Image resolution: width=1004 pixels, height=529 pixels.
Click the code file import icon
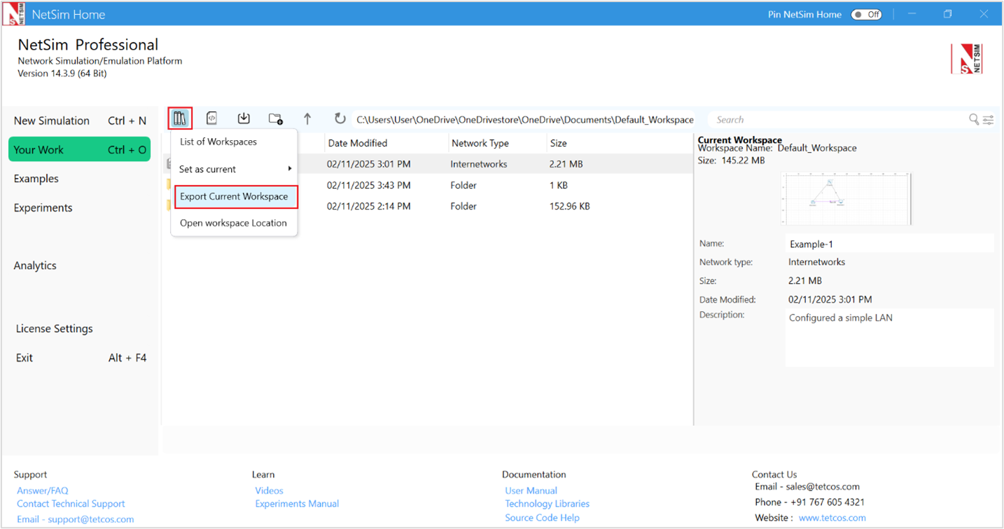click(211, 119)
